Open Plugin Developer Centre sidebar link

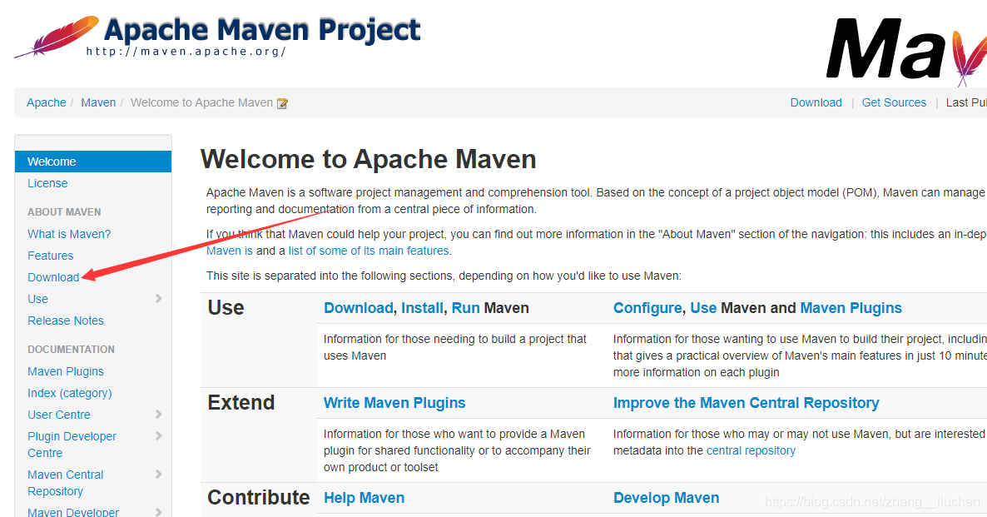(x=72, y=445)
